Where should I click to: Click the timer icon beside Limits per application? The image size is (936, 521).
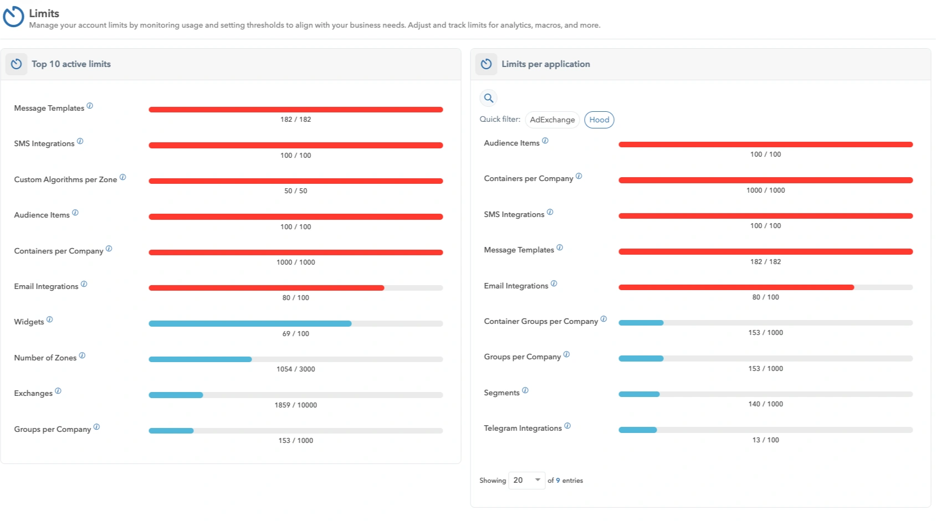486,64
